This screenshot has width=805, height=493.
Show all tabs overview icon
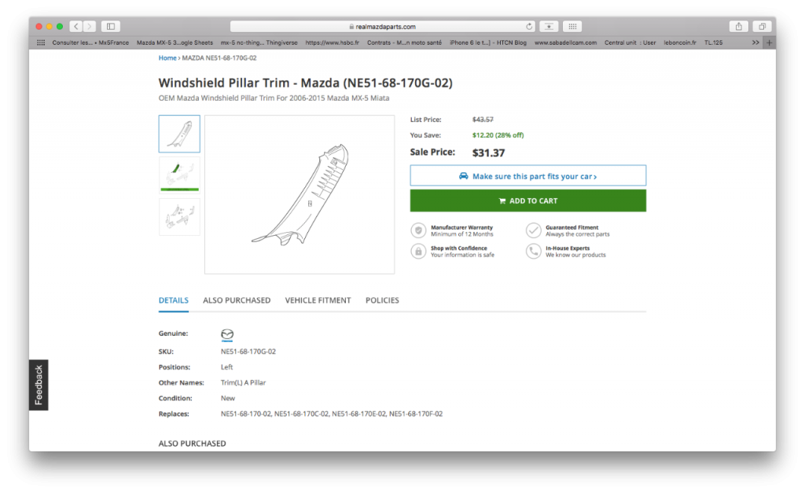762,26
